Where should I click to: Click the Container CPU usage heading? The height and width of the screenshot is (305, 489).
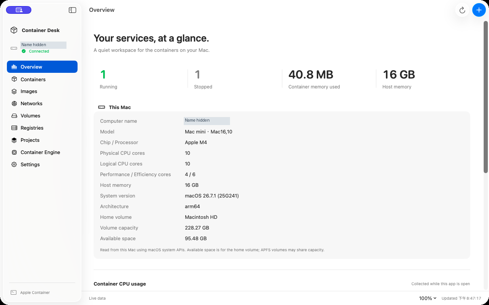click(x=120, y=284)
